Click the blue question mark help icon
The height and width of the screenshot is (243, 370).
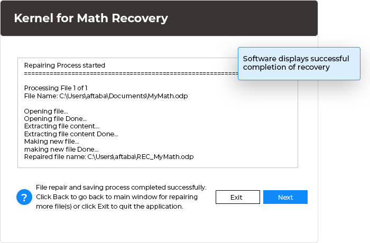click(24, 197)
